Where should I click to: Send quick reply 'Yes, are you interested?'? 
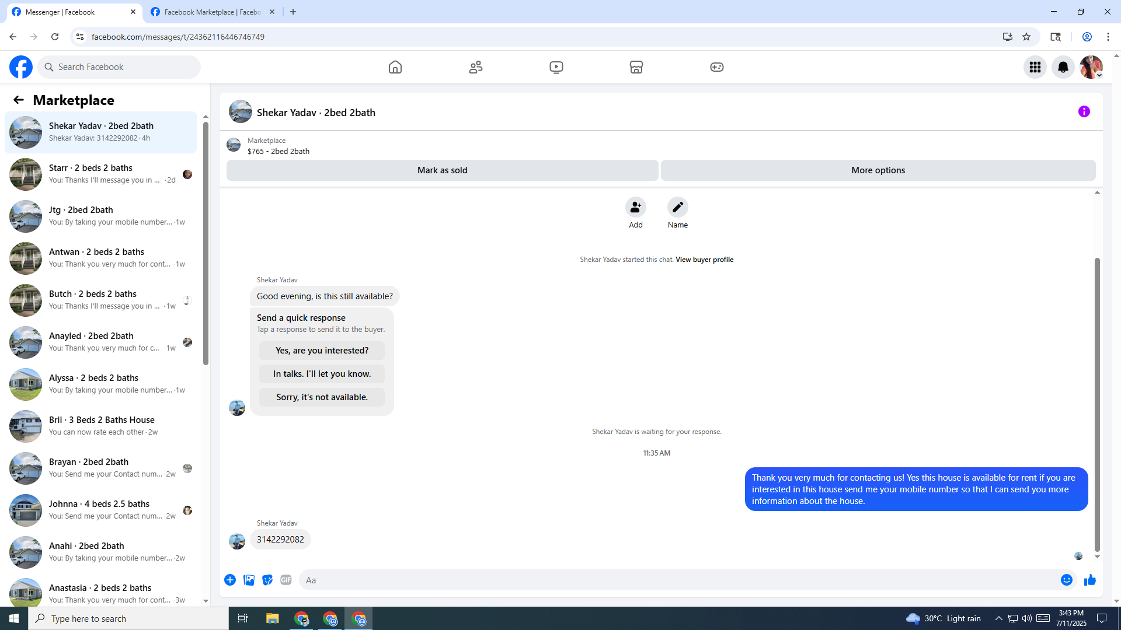point(322,351)
